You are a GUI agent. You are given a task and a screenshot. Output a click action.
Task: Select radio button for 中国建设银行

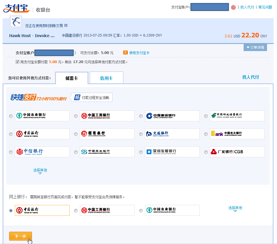(141, 116)
